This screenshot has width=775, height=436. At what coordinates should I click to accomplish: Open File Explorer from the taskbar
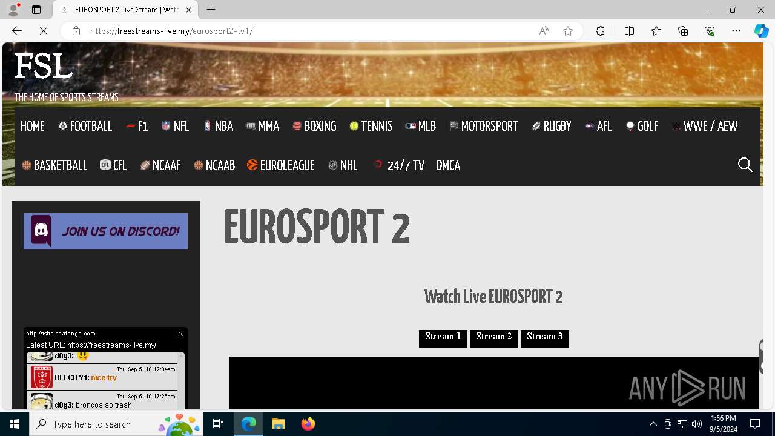279,424
